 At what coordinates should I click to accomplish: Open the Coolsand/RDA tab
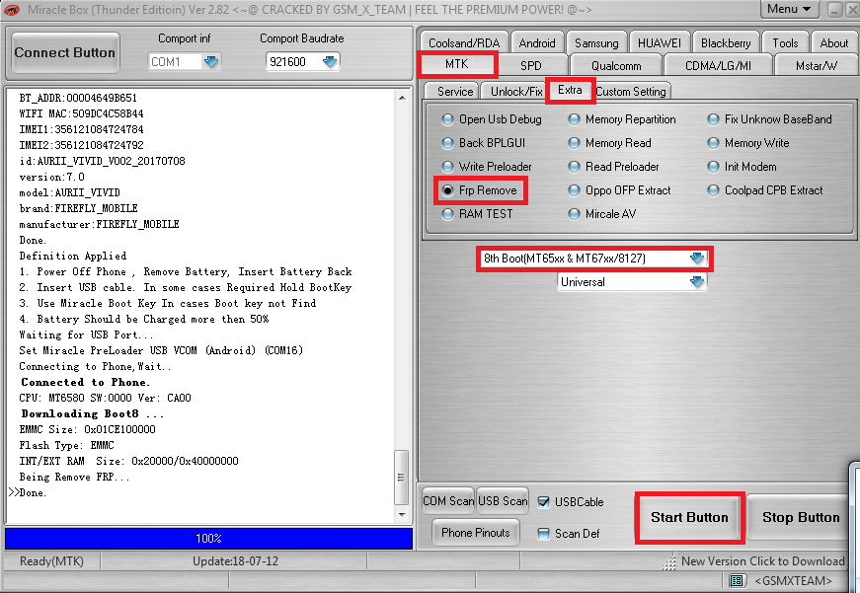pos(464,42)
